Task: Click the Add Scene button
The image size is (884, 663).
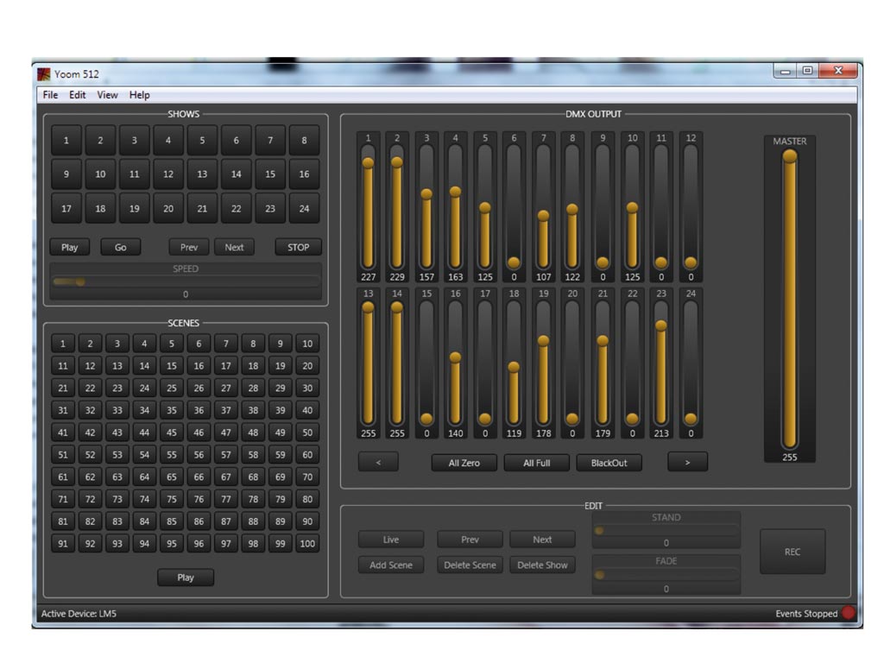Action: pos(391,565)
